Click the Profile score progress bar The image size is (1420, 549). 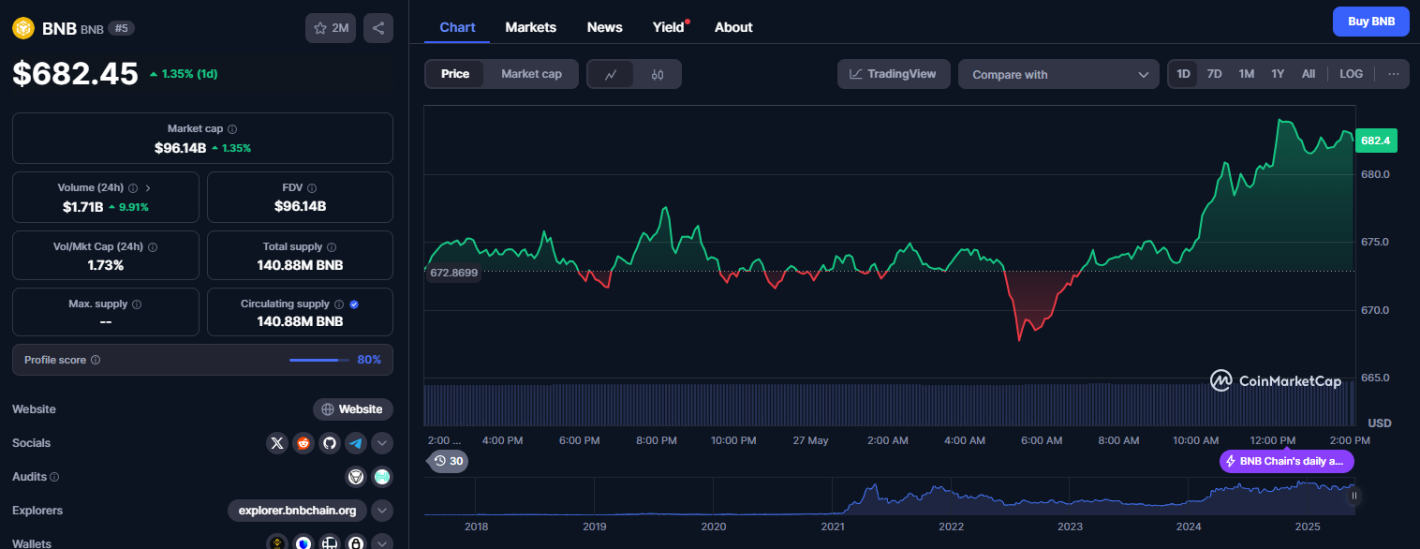click(x=319, y=360)
